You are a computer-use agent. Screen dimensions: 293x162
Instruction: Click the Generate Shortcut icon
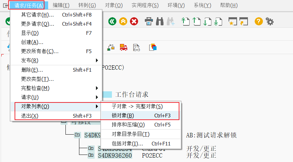244,21
